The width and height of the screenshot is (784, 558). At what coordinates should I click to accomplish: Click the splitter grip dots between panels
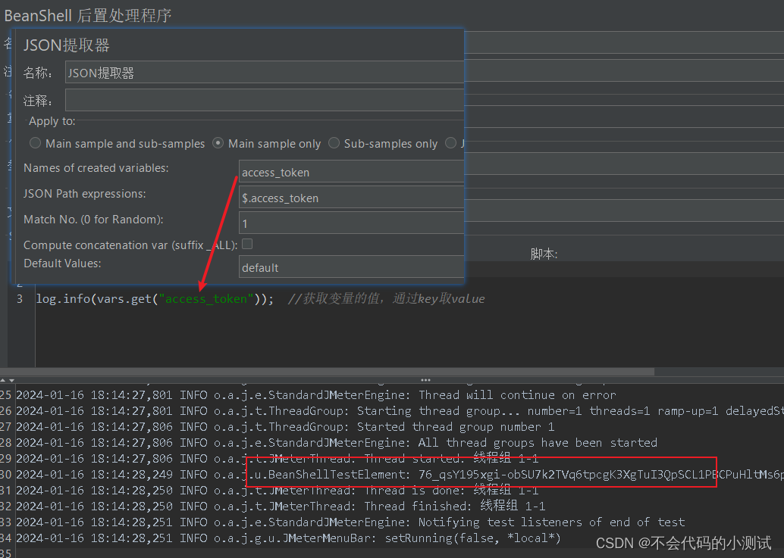pos(425,381)
